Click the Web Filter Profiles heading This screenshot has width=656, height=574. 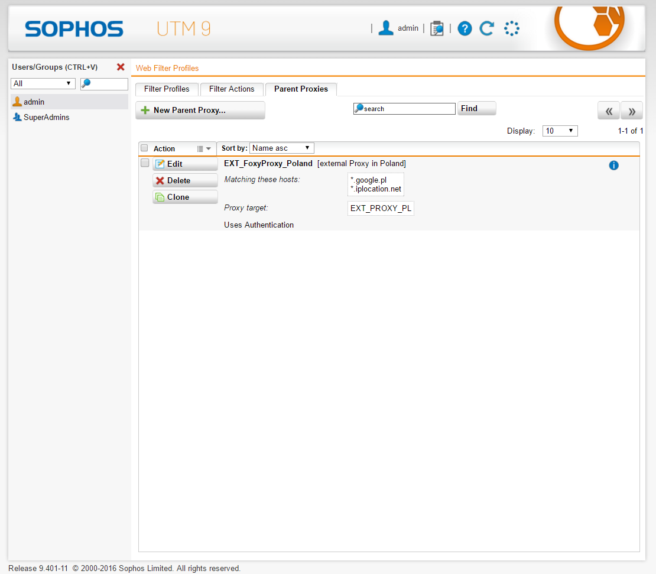[167, 68]
